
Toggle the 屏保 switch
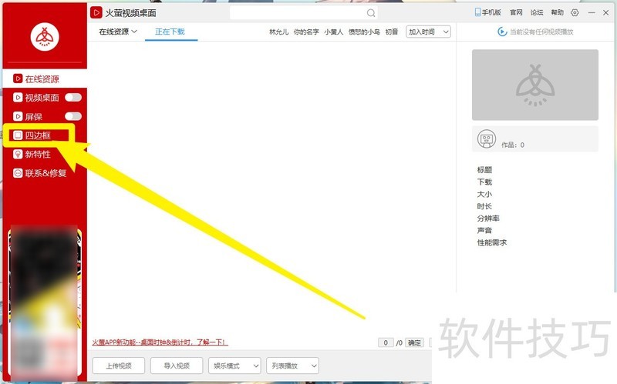coord(73,116)
